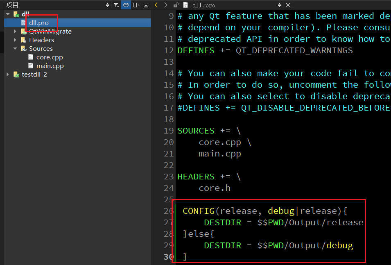Place cursor on DEFINES += QT_DEPRECATED_WARNINGS line
391x265 pixels.
(x=265, y=51)
